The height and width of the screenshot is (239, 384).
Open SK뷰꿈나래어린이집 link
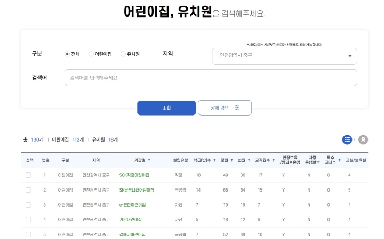137,190
